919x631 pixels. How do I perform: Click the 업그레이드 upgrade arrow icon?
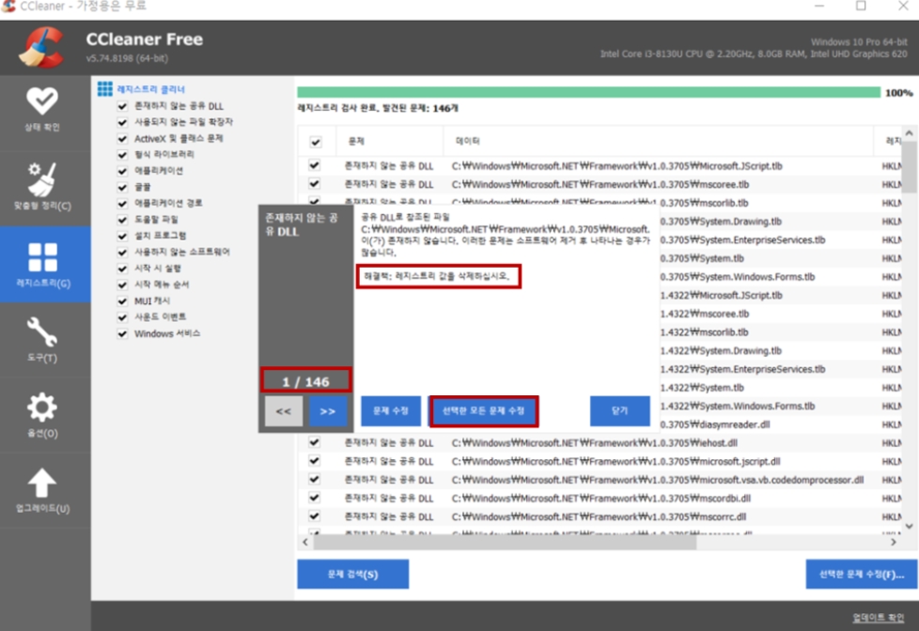coord(42,483)
